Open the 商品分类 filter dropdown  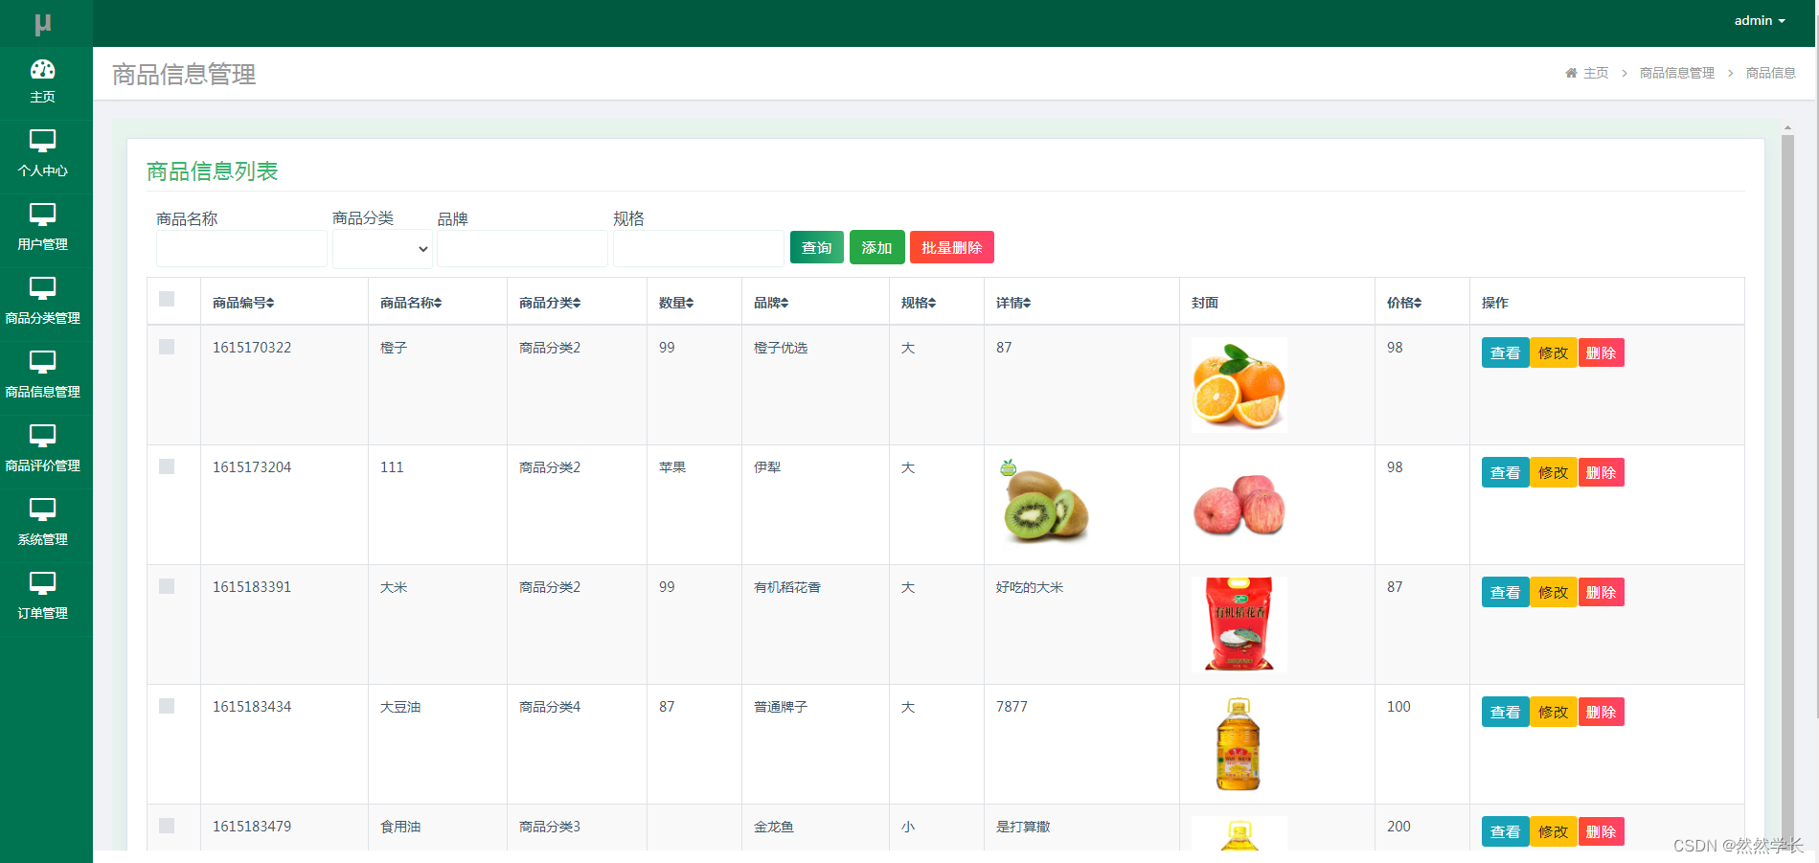coord(382,249)
